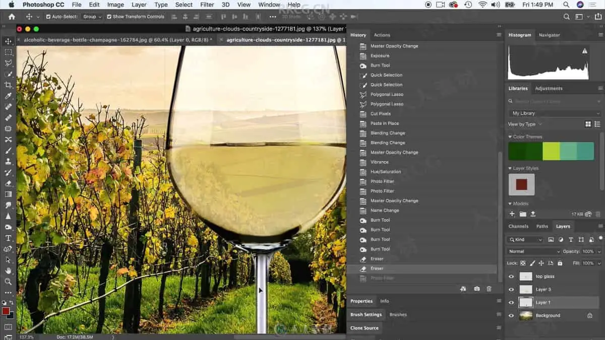Switch Libraries to grid view
Screen dimensions: 605x340
click(x=588, y=124)
